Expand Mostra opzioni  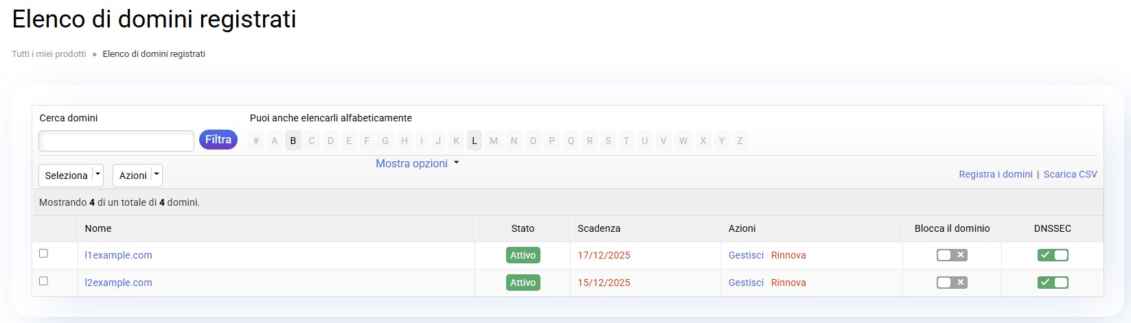pyautogui.click(x=417, y=163)
